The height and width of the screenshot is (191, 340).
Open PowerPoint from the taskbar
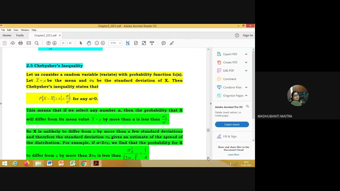pos(61,163)
